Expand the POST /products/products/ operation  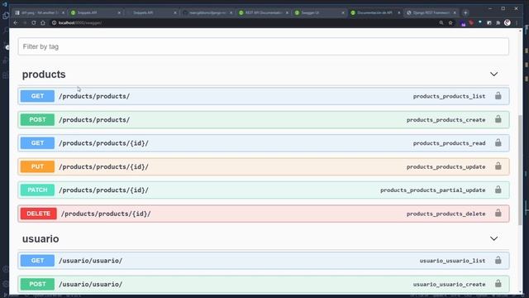click(264, 119)
